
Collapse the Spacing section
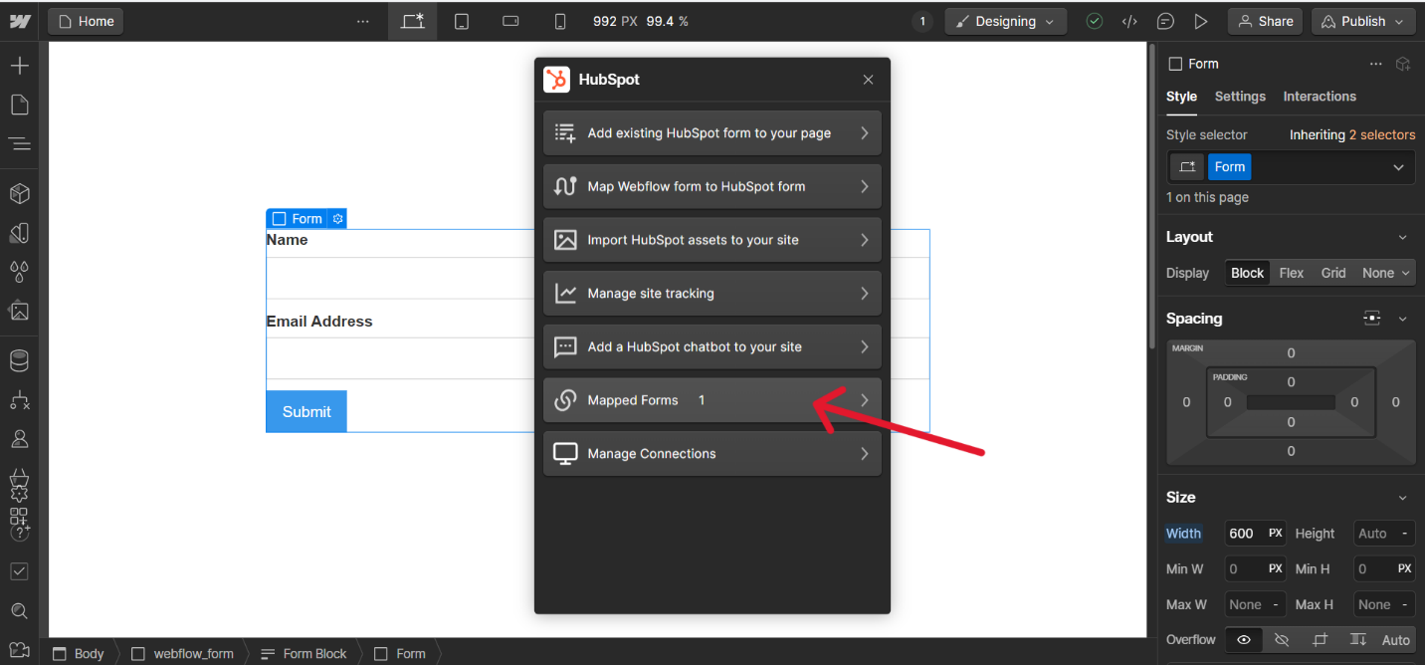click(1403, 319)
